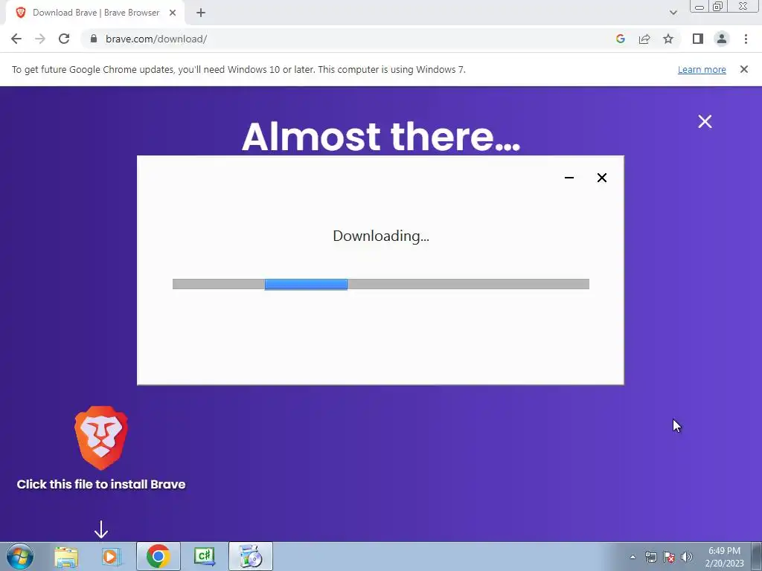
Task: Launch Windows Media Player from the taskbar
Action: tap(112, 556)
